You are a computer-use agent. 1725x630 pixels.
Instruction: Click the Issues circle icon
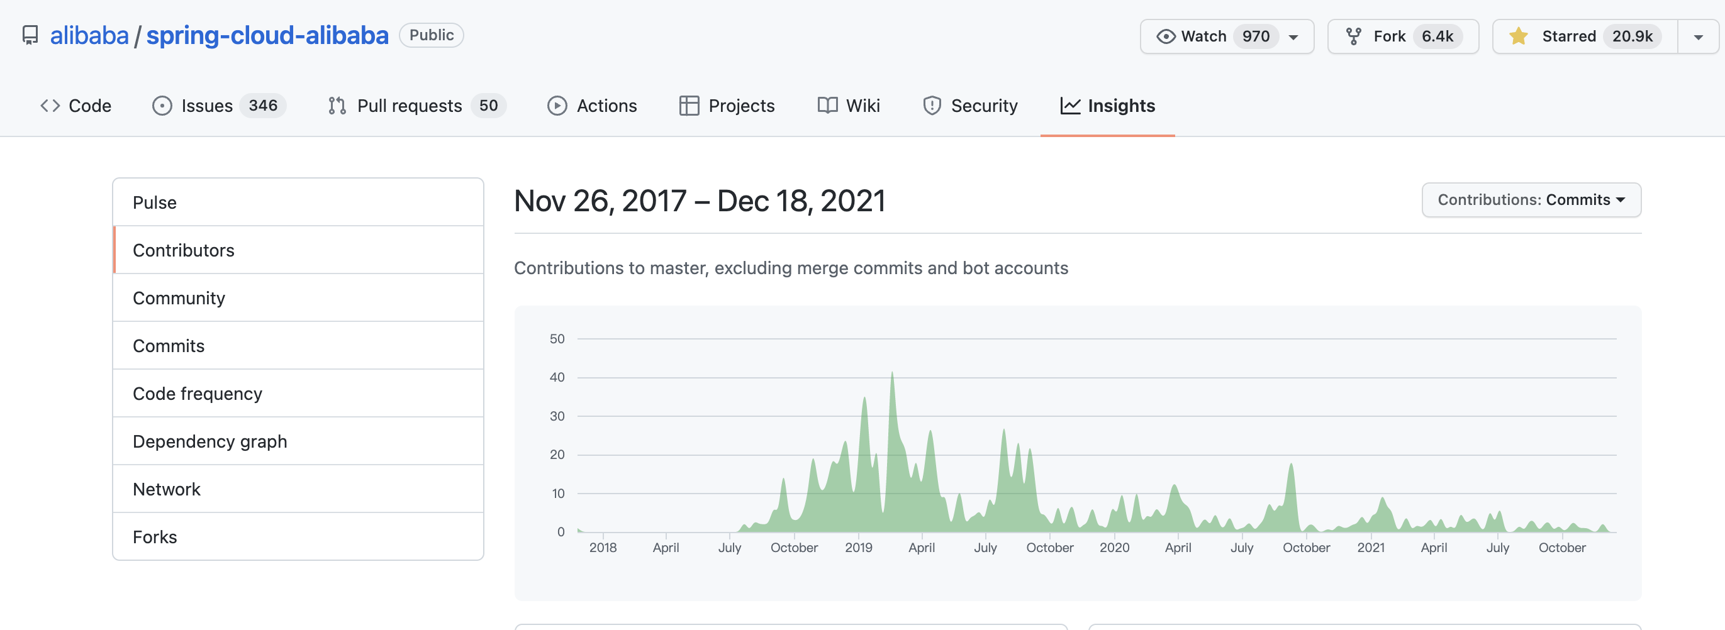click(x=162, y=106)
